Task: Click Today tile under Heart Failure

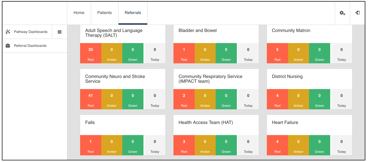Action: tap(341, 145)
